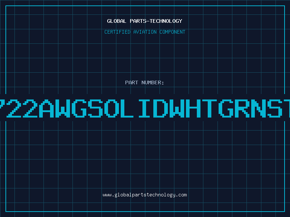This screenshot has width=290, height=217.
Task: Open the www.globalpartstechnology.com link
Action: coord(145,195)
